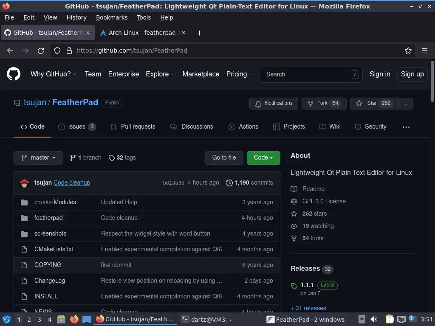
Task: Click the GitHub search input field
Action: (311, 74)
